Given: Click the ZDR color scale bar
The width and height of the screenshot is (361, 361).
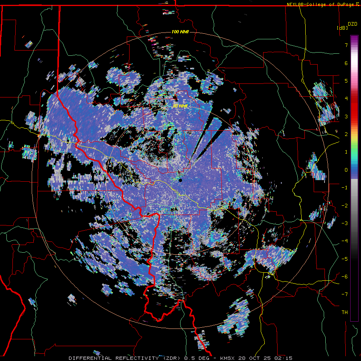Looking at the screenshot, I should (354, 178).
